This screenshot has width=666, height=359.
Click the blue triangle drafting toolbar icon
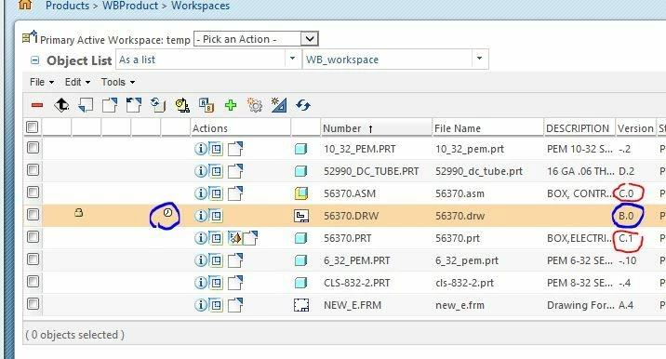pos(279,105)
